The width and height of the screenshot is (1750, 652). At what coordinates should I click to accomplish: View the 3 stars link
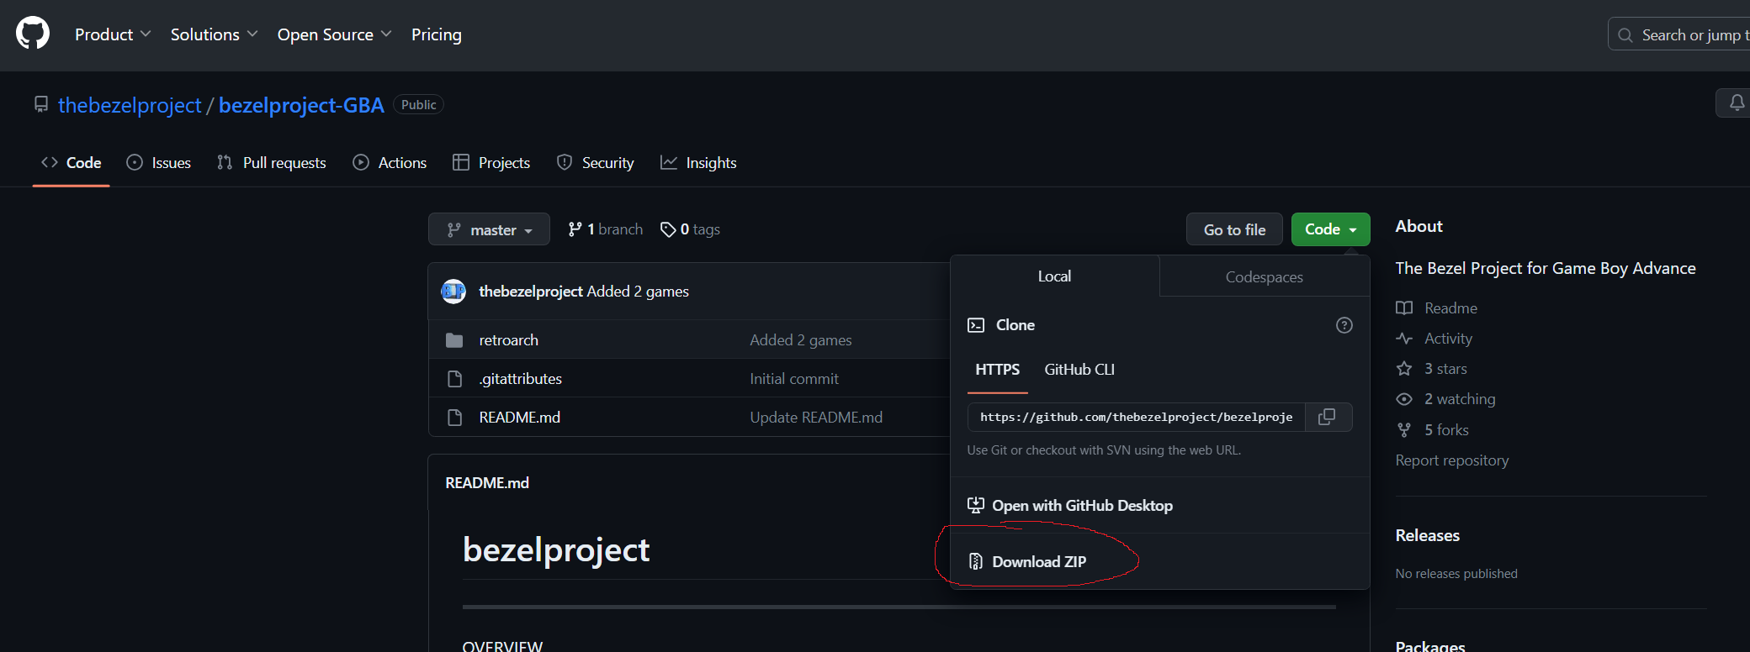pyautogui.click(x=1445, y=369)
